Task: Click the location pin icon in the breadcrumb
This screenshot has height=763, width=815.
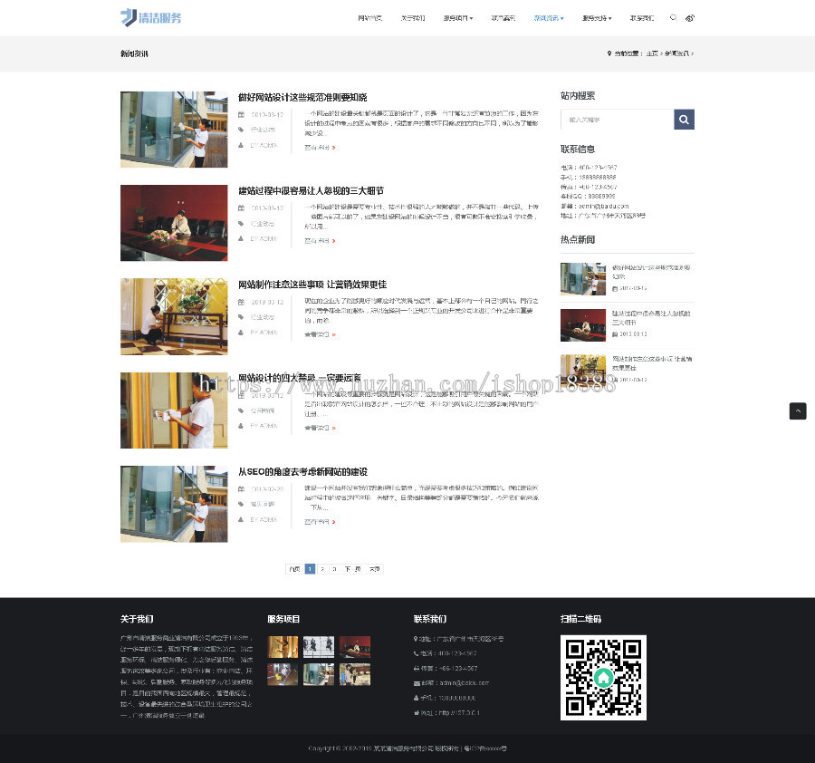Action: pos(609,53)
